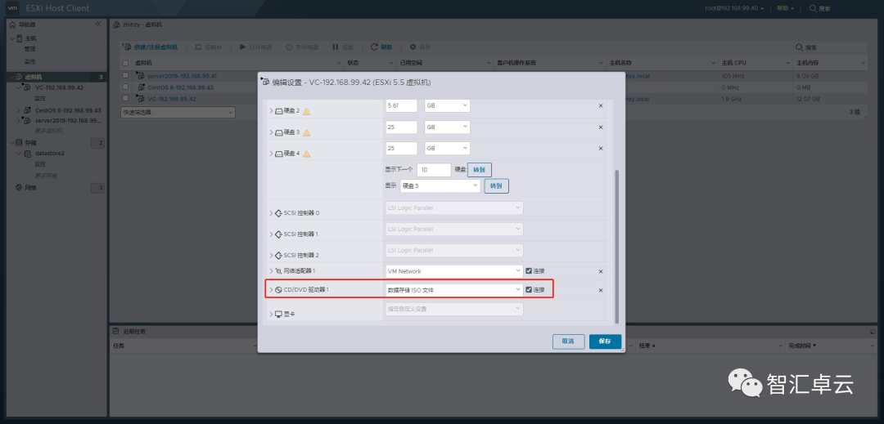Image resolution: width=884 pixels, height=424 pixels.
Task: Remove 硬盘 3 with its X icon
Action: click(601, 127)
